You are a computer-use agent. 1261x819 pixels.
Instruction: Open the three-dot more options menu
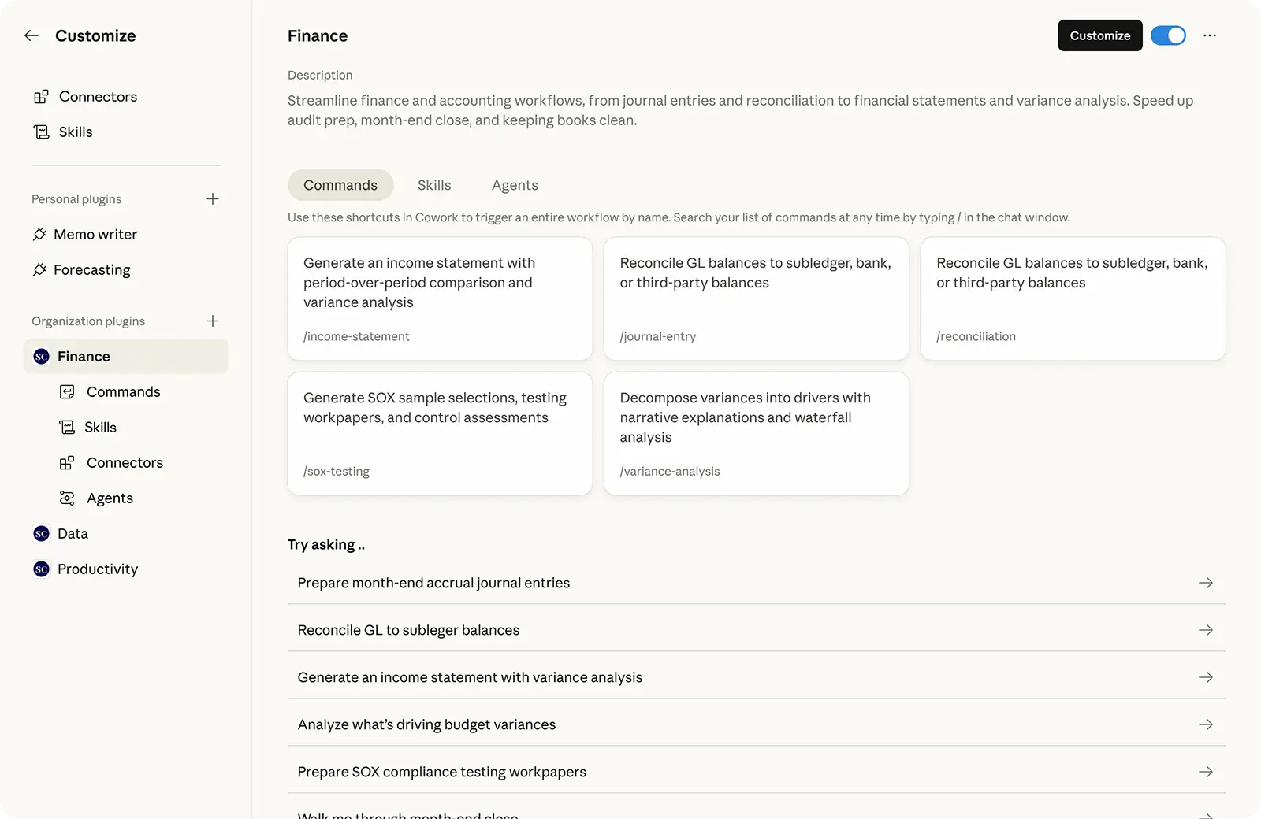1210,35
